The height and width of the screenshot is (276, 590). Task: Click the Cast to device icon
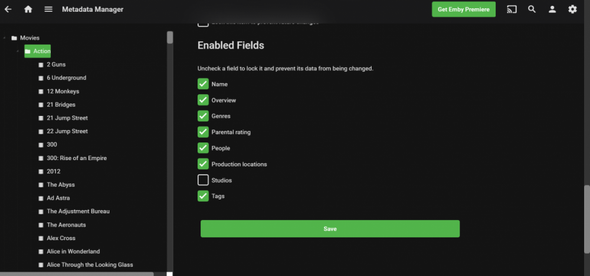[512, 9]
